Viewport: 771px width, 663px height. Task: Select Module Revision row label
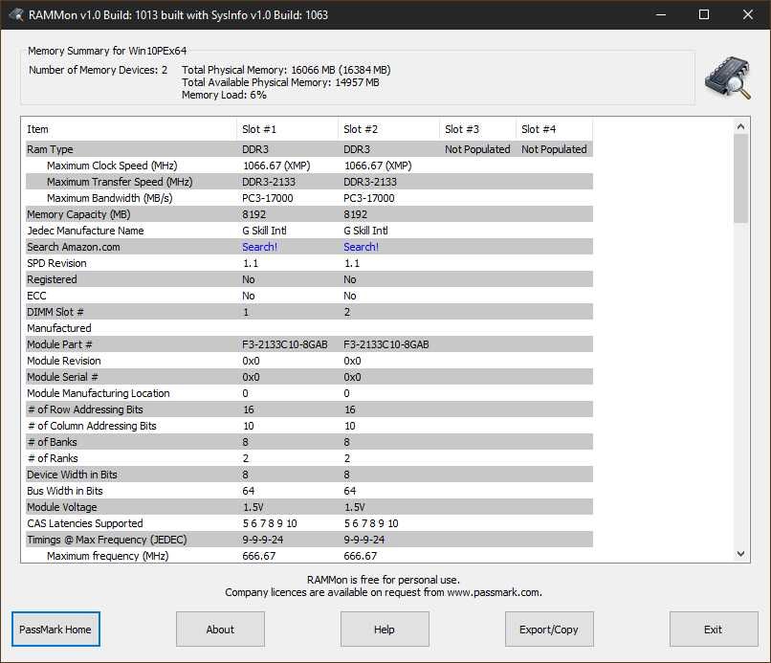(64, 361)
